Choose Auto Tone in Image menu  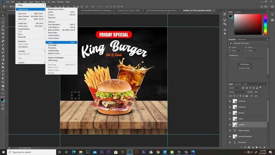point(31,13)
